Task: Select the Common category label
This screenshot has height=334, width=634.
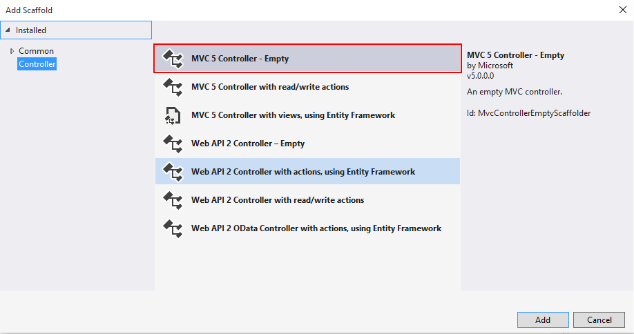Action: pos(36,51)
